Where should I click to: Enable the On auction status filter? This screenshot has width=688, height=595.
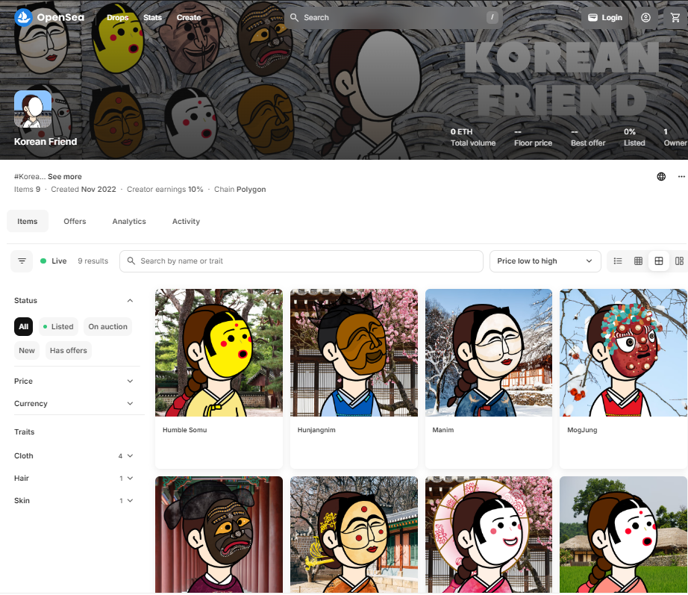(107, 327)
